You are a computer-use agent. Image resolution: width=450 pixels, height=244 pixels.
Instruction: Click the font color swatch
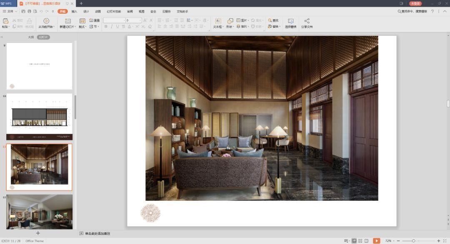[x=130, y=26]
